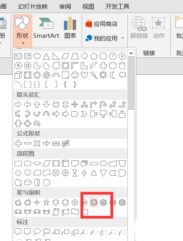Select the not-equal equation shape
The image size is (183, 241).
[x=65, y=143]
